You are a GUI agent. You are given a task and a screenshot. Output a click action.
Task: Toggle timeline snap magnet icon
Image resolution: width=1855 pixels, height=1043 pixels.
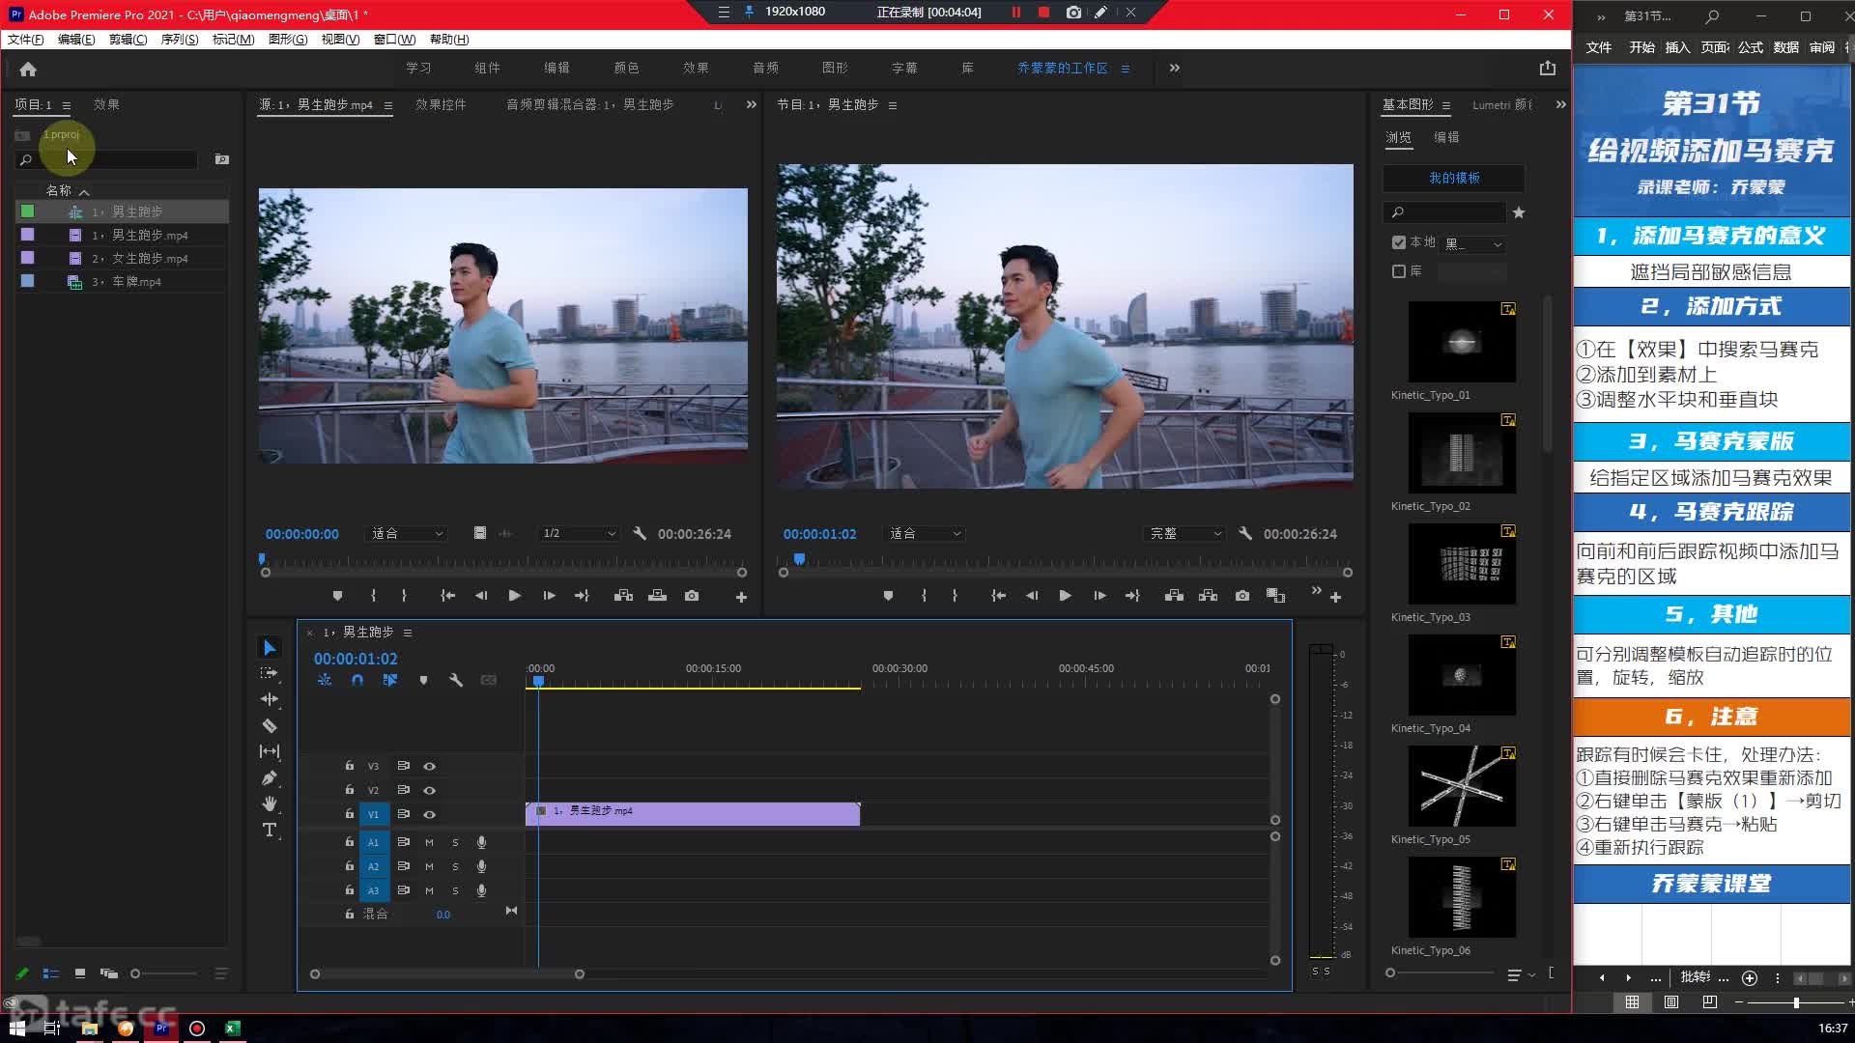click(x=357, y=680)
